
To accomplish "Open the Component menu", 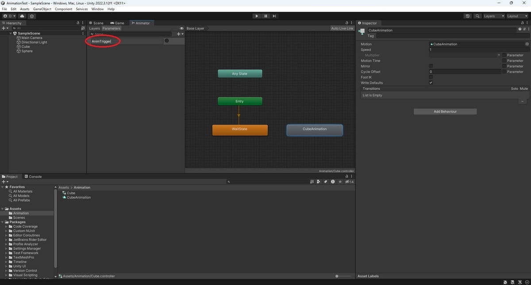I will (x=64, y=9).
